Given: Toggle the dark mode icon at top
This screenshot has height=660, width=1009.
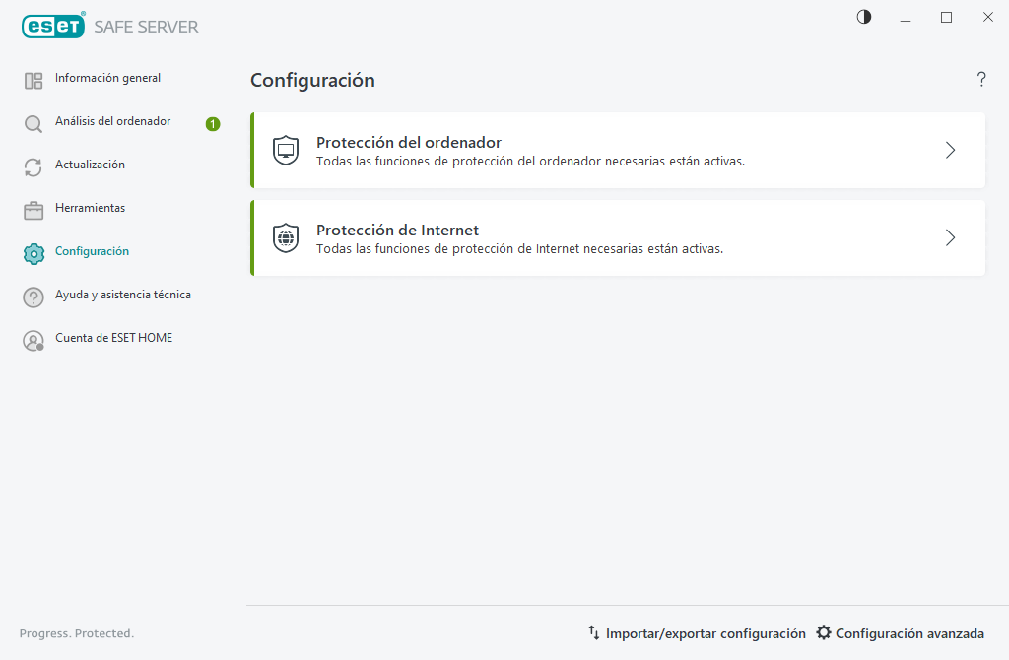Looking at the screenshot, I should 863,17.
